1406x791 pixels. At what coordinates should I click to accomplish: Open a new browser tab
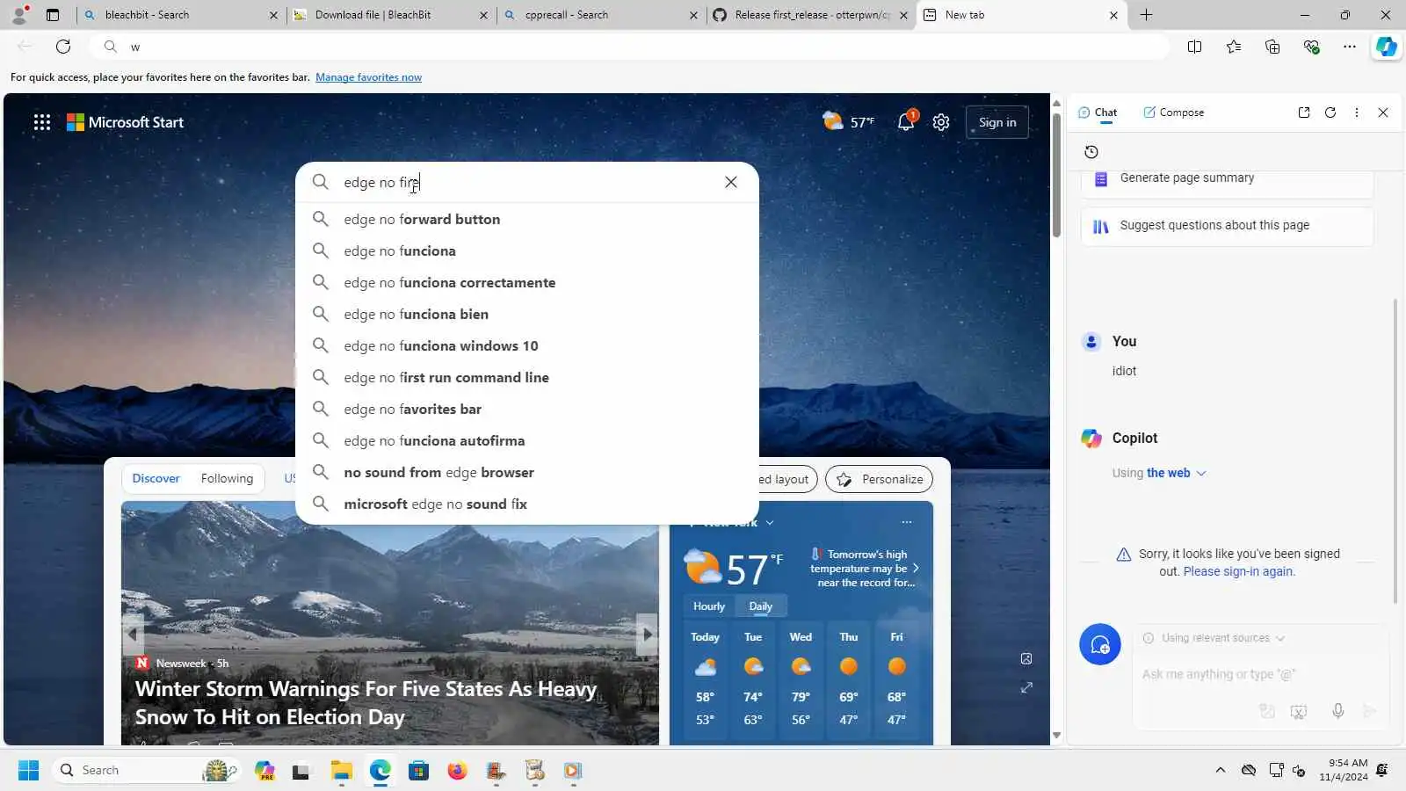[1146, 15]
